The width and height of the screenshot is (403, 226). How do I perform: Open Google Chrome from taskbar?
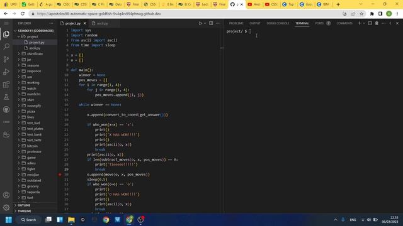pyautogui.click(x=106, y=220)
